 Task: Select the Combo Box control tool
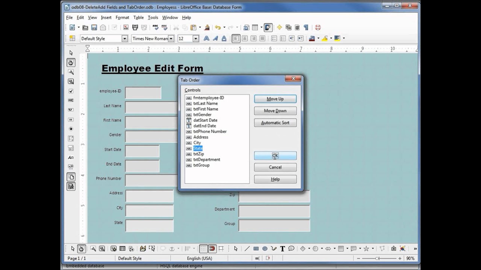pyautogui.click(x=71, y=148)
